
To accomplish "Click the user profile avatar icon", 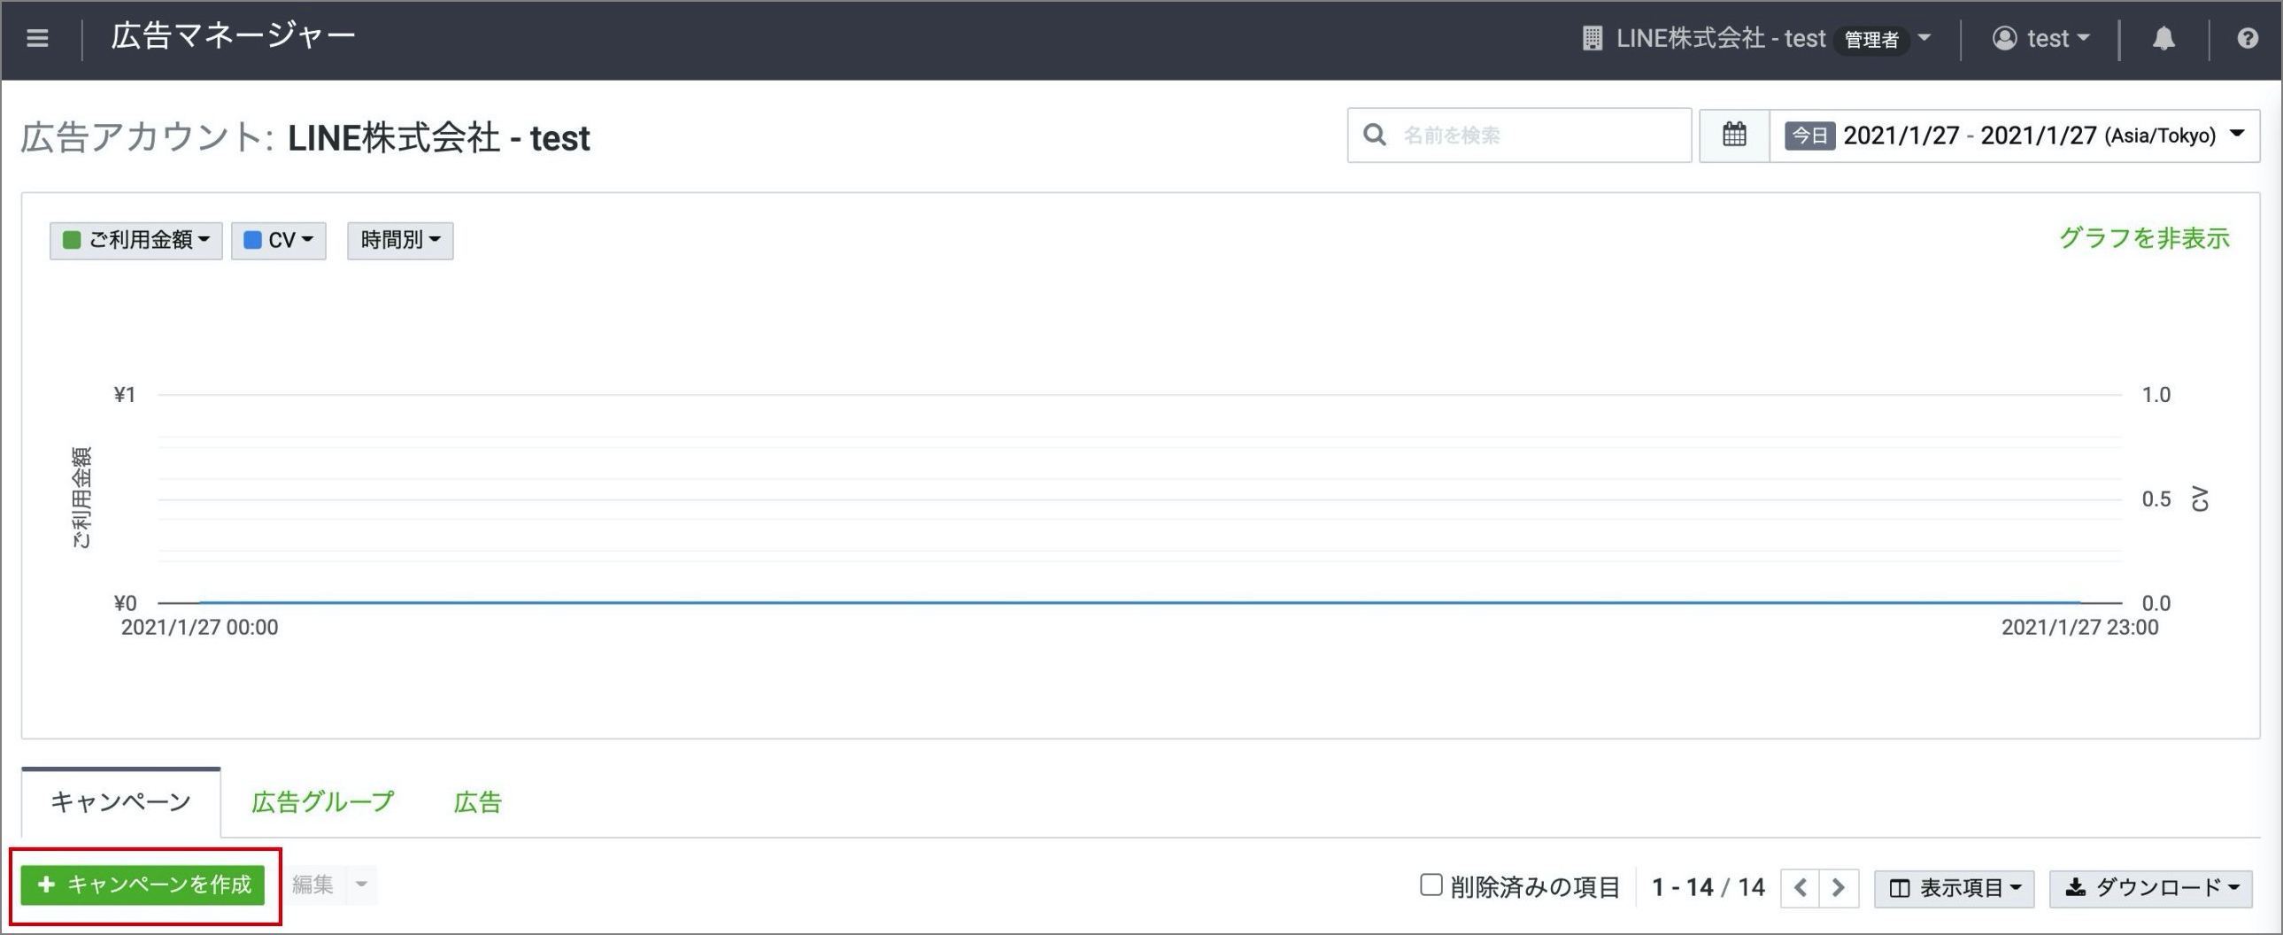I will pyautogui.click(x=2004, y=38).
